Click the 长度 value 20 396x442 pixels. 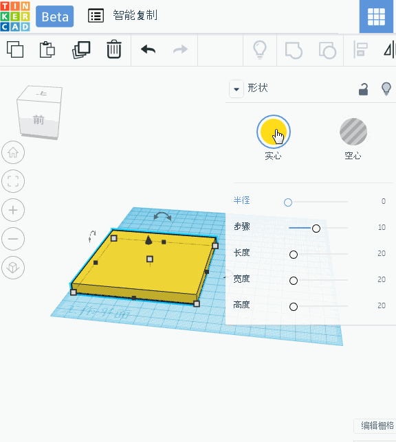click(x=382, y=253)
